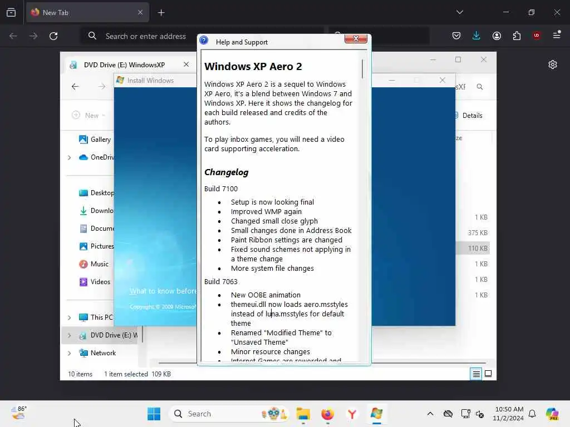Click the 'Build 7100' text
570x427 pixels.
pyautogui.click(x=220, y=189)
